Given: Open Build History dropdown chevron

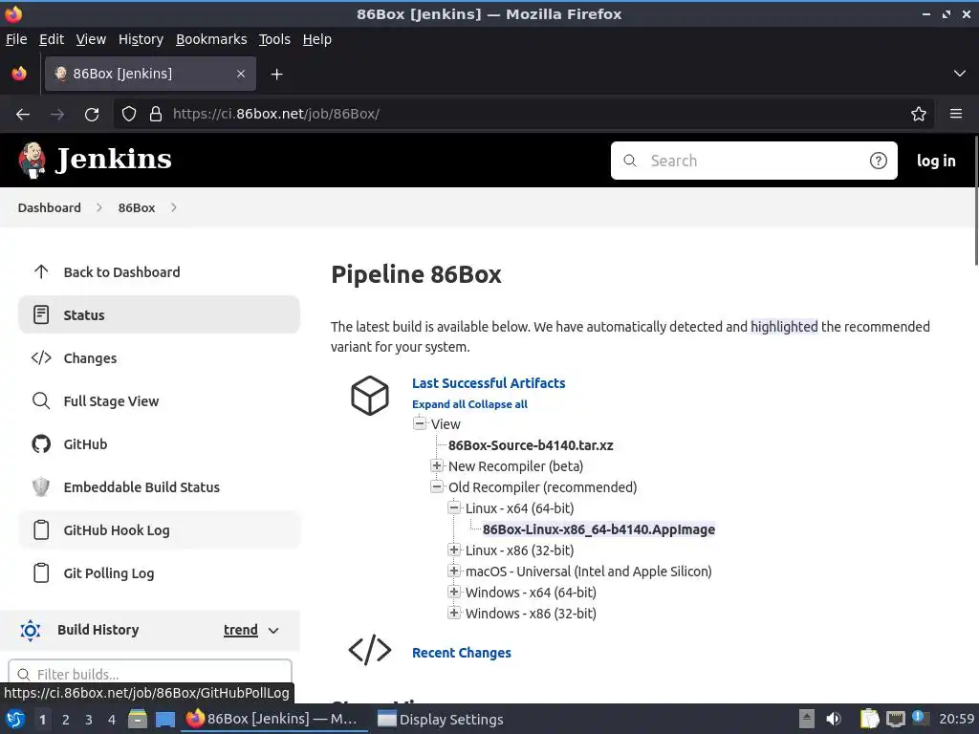Looking at the screenshot, I should point(273,631).
